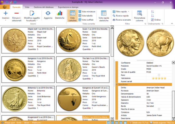Screen dimensions: 175x124
Task: Open the orange coin application menu button
Action: point(5,7)
